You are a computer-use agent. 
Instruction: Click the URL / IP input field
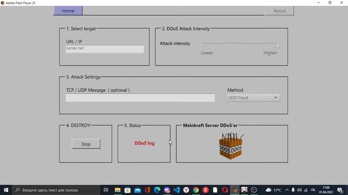click(104, 49)
